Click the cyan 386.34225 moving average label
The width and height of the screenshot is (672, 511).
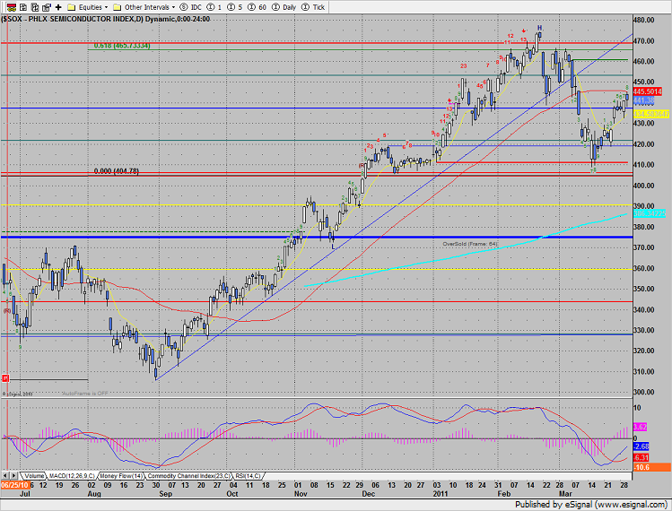pos(650,213)
